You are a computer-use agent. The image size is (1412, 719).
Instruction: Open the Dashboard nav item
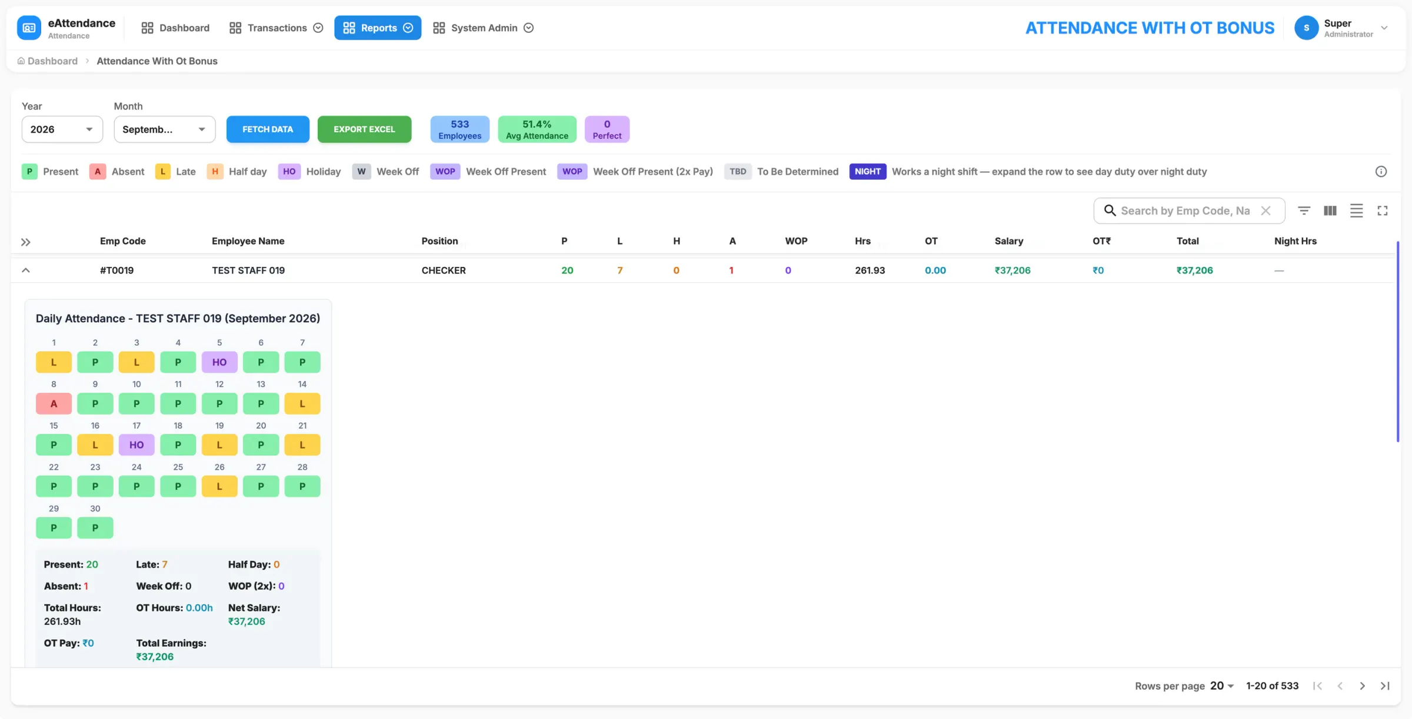[175, 28]
